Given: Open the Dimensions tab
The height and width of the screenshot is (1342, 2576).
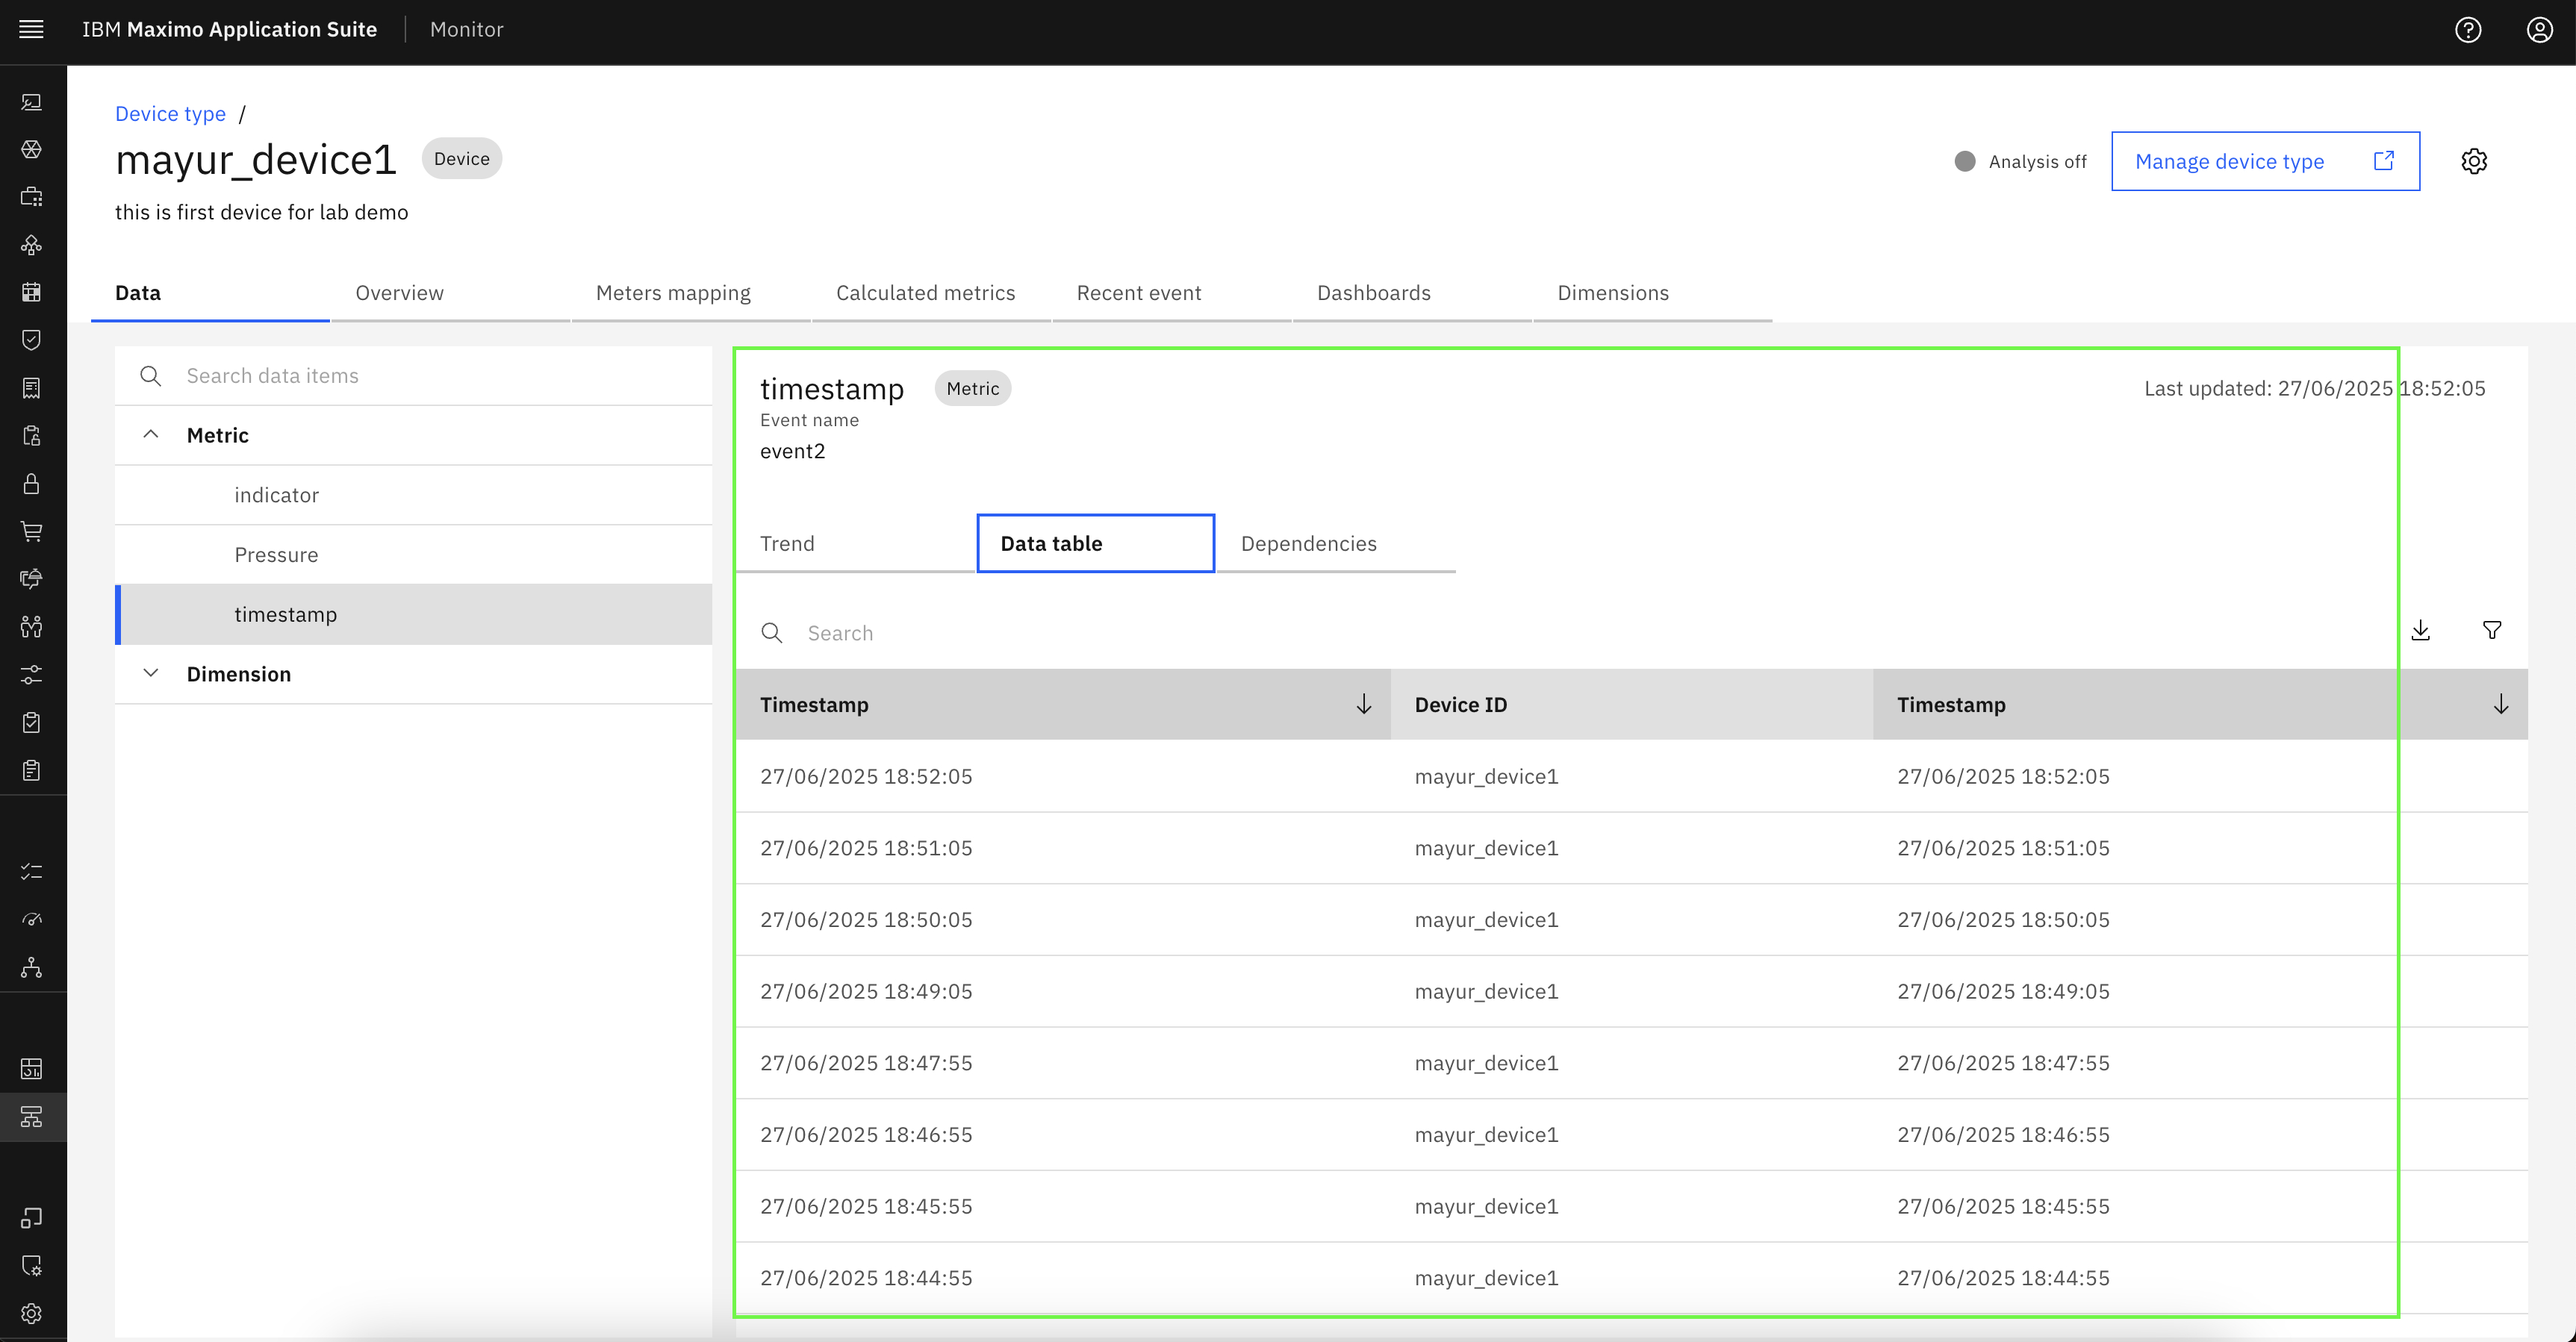Looking at the screenshot, I should pos(1653,294).
